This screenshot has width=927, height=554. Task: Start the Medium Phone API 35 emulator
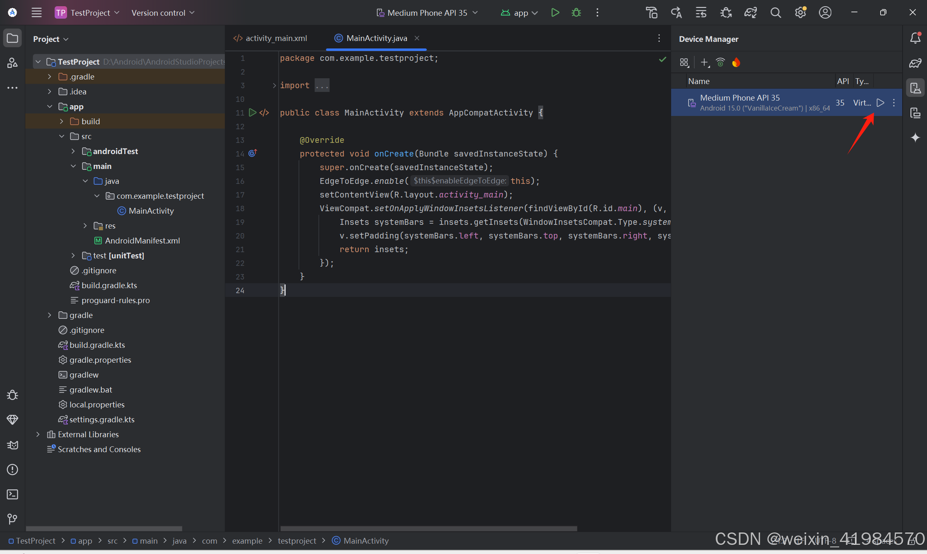click(880, 103)
